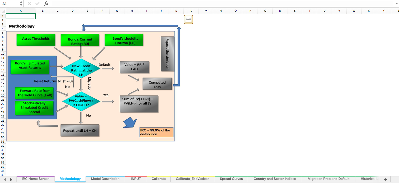Click the cancel entry X icon

pos(29,4)
